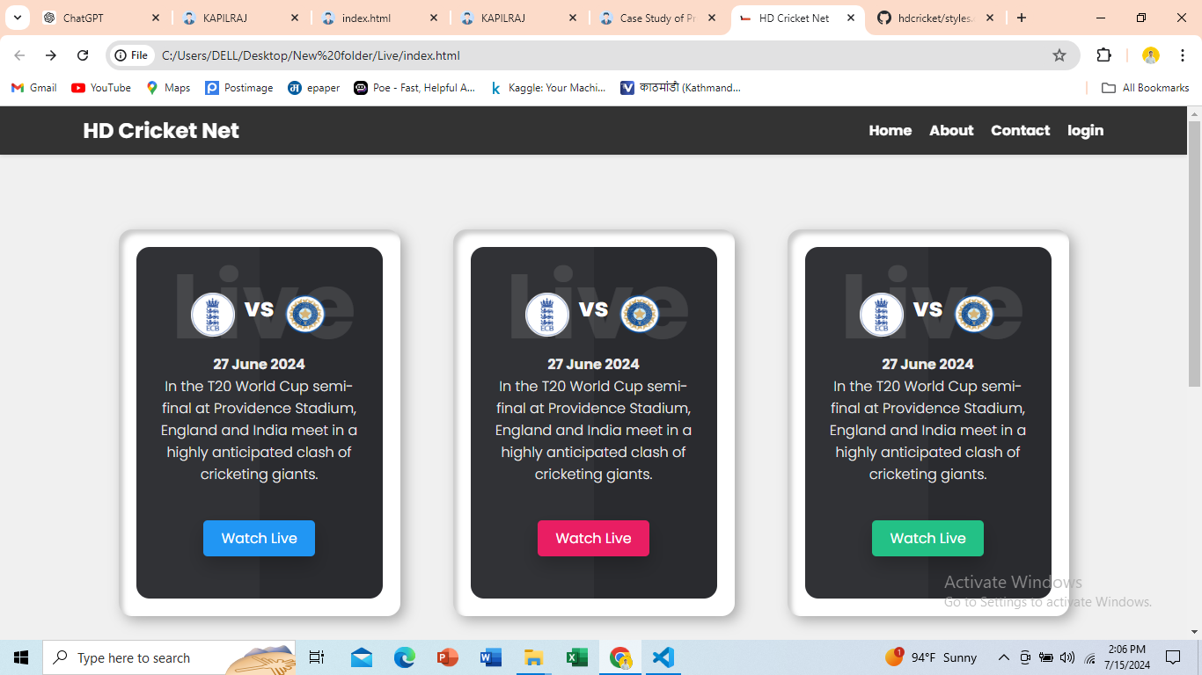Click the File info icon in address bar
1202x675 pixels.
(131, 55)
